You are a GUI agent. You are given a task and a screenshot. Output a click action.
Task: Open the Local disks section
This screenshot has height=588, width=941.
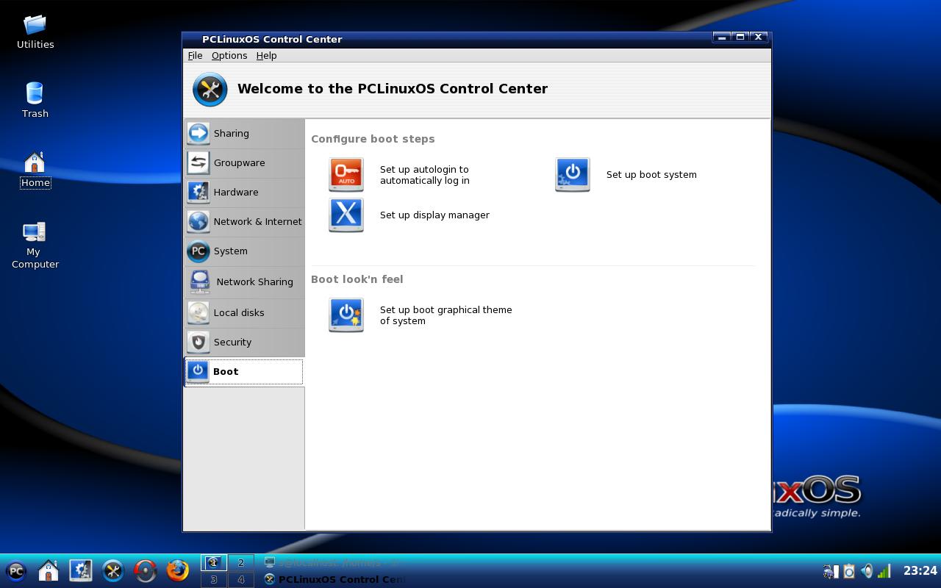point(243,312)
